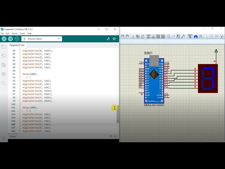Screen dimensions: 225x169
Task: Open the Search sidebar panel
Action: pyautogui.click(x=4, y=83)
